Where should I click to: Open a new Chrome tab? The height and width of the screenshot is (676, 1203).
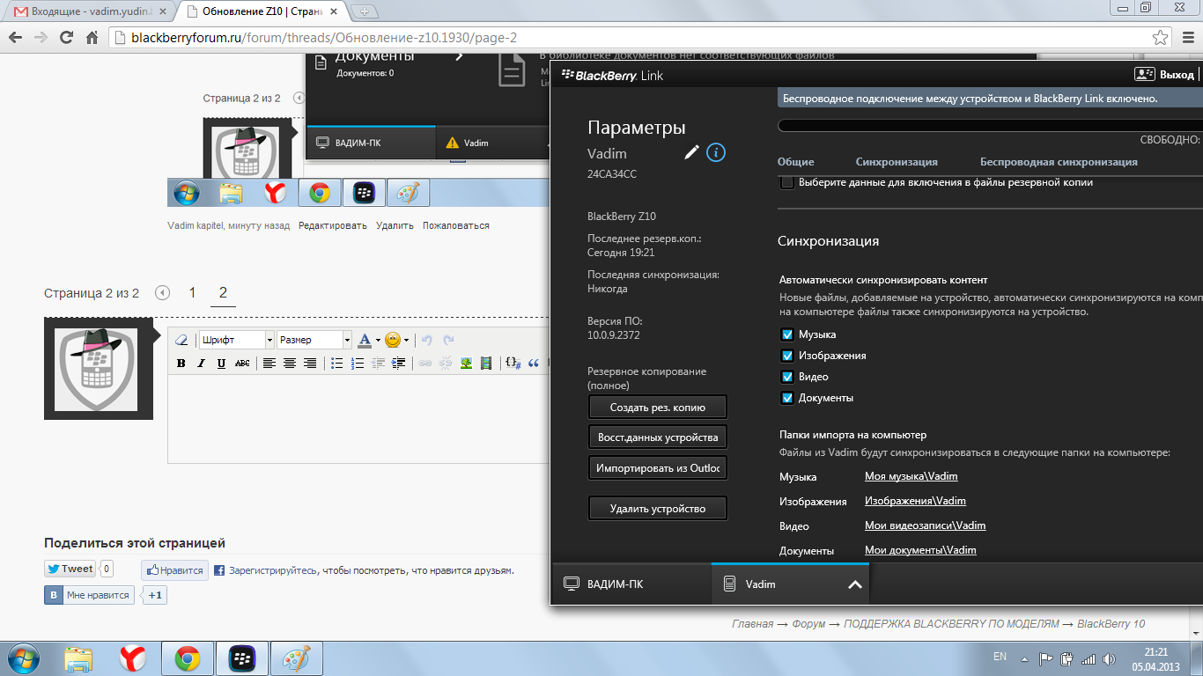(364, 11)
